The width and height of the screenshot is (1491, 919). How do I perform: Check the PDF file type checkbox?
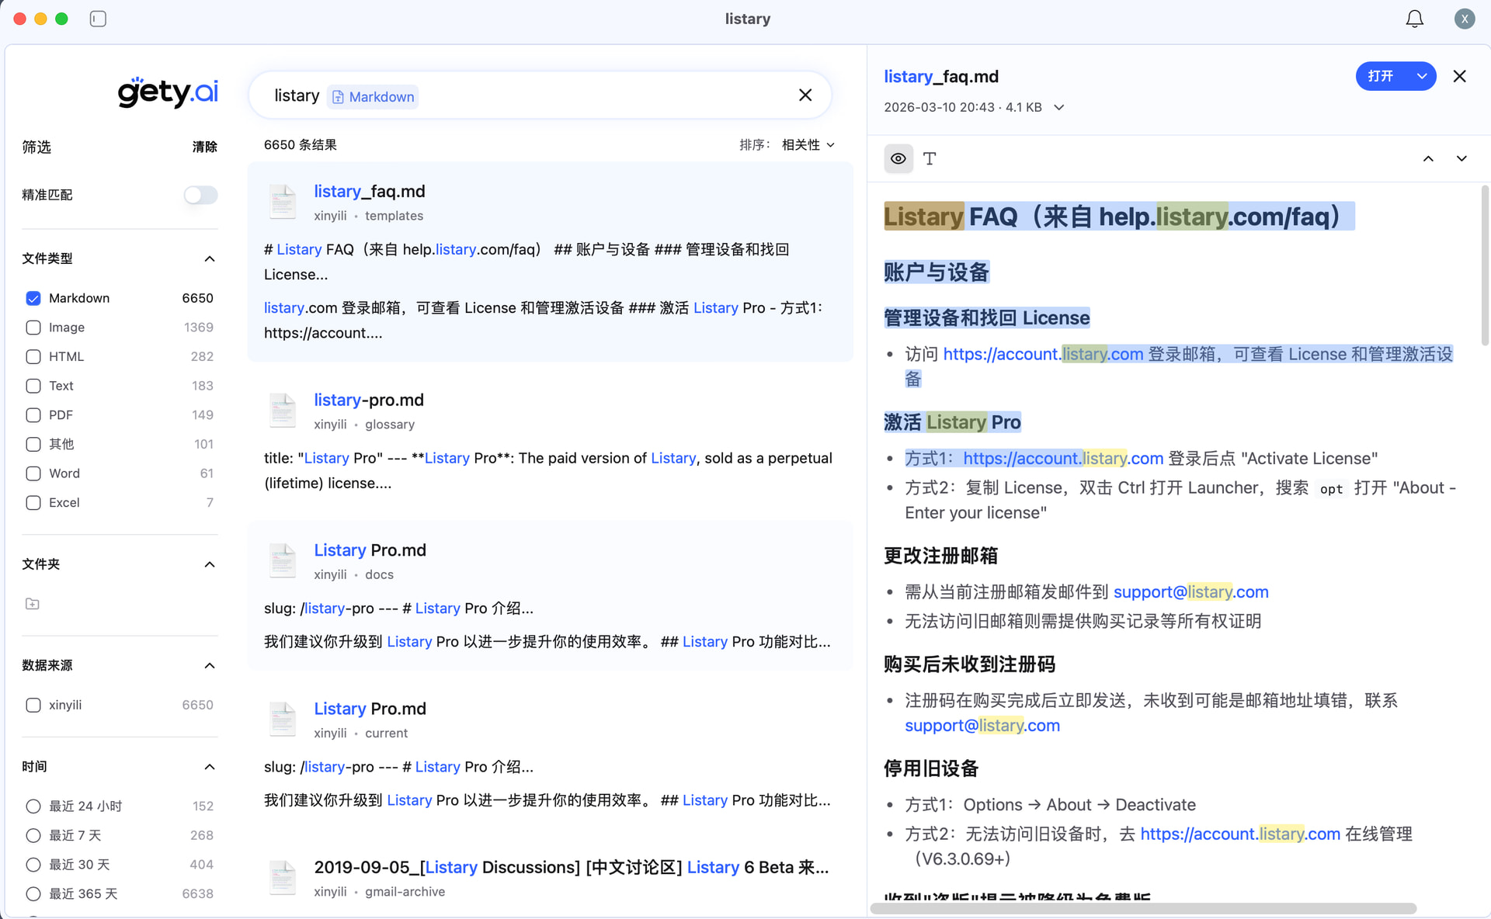pos(33,415)
